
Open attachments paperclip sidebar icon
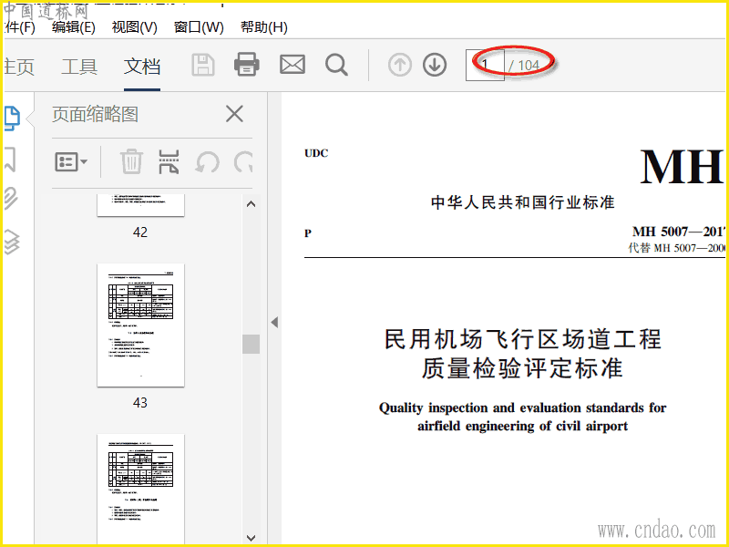point(11,199)
